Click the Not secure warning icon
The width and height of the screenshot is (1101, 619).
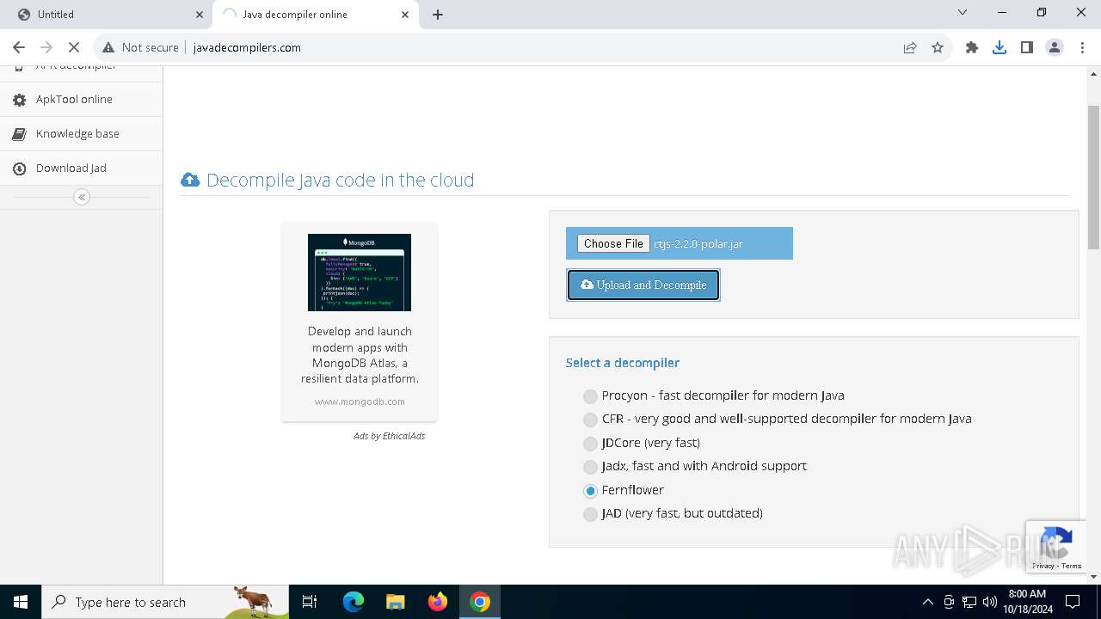(x=108, y=47)
